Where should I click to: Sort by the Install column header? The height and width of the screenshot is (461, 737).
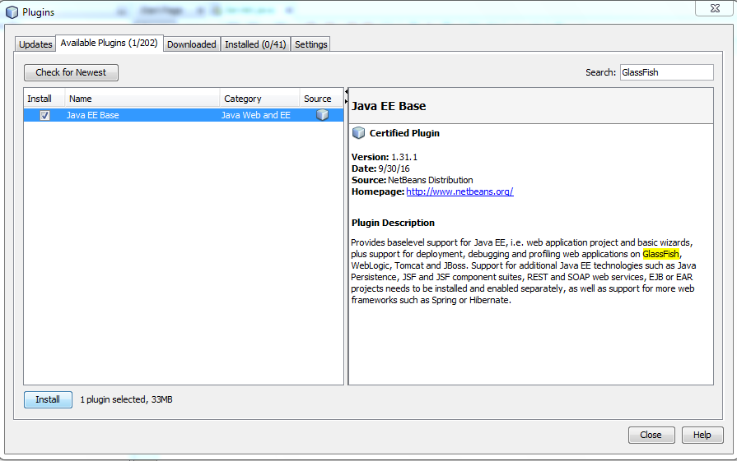tap(44, 99)
